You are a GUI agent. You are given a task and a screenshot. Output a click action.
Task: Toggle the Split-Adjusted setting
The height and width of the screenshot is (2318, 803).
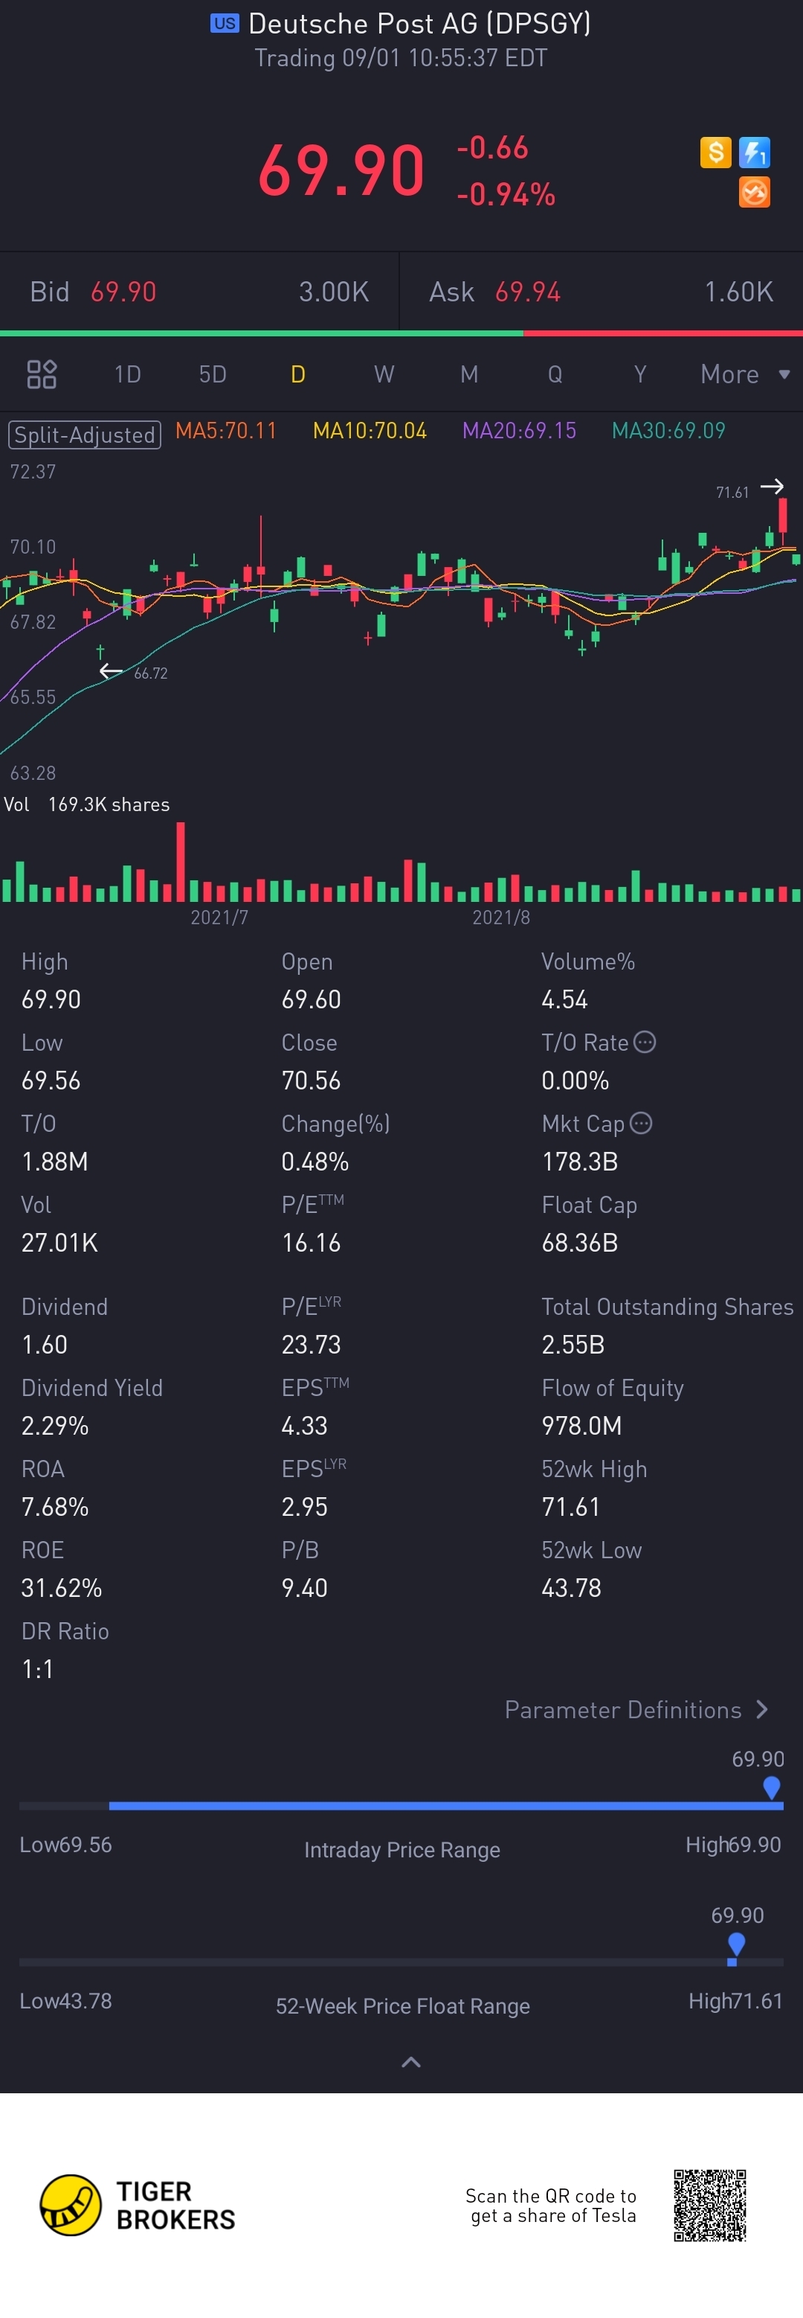[85, 435]
